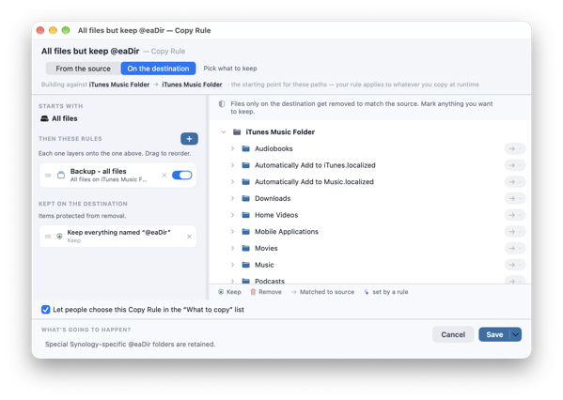Image resolution: width=563 pixels, height=400 pixels.
Task: Select the Podcasts folder row
Action: [369, 281]
